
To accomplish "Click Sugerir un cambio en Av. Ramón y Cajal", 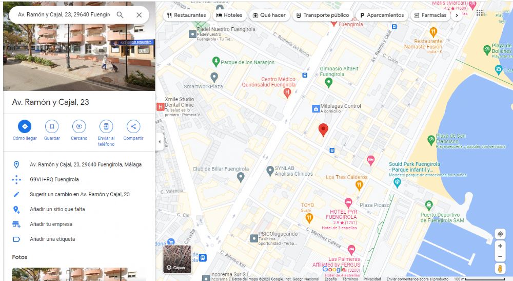I will (x=79, y=194).
